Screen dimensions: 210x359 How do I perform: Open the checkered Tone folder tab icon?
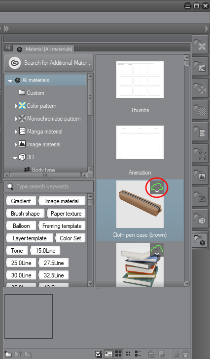point(200,110)
